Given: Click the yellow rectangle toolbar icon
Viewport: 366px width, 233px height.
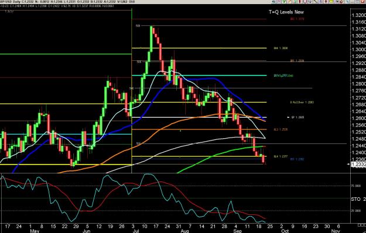Looking at the screenshot, I should point(331,1).
